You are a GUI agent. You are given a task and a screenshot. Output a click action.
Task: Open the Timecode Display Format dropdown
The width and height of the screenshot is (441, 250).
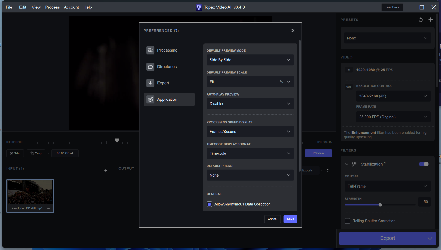pyautogui.click(x=250, y=153)
